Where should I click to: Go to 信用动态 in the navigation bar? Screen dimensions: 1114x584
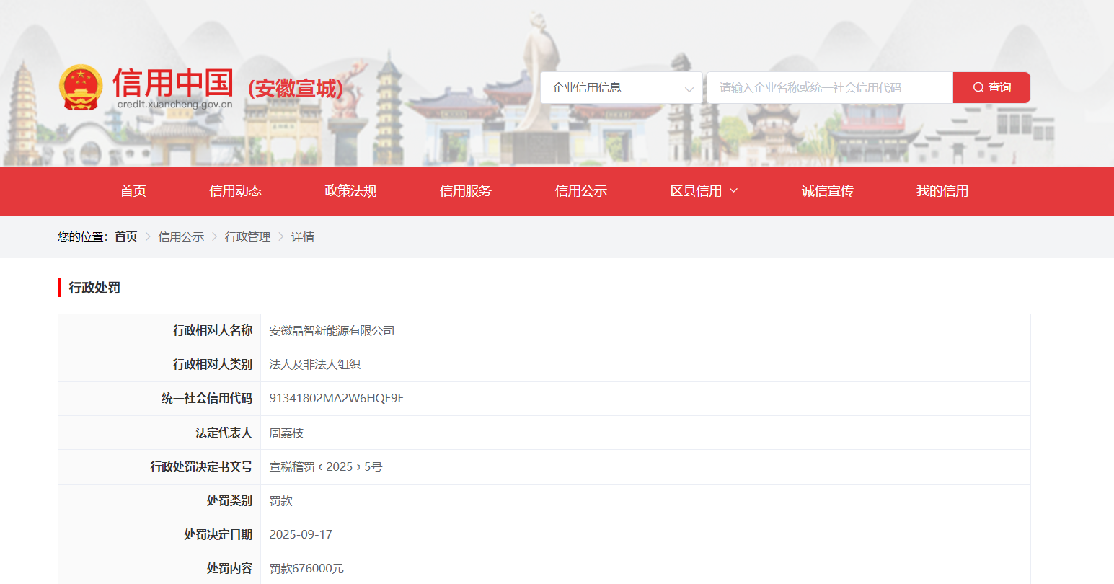[235, 191]
